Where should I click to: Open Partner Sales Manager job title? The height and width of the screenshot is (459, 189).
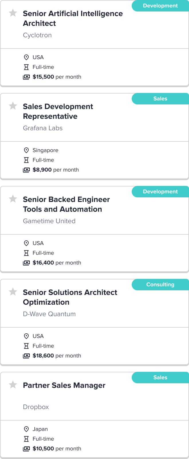pos(64,385)
